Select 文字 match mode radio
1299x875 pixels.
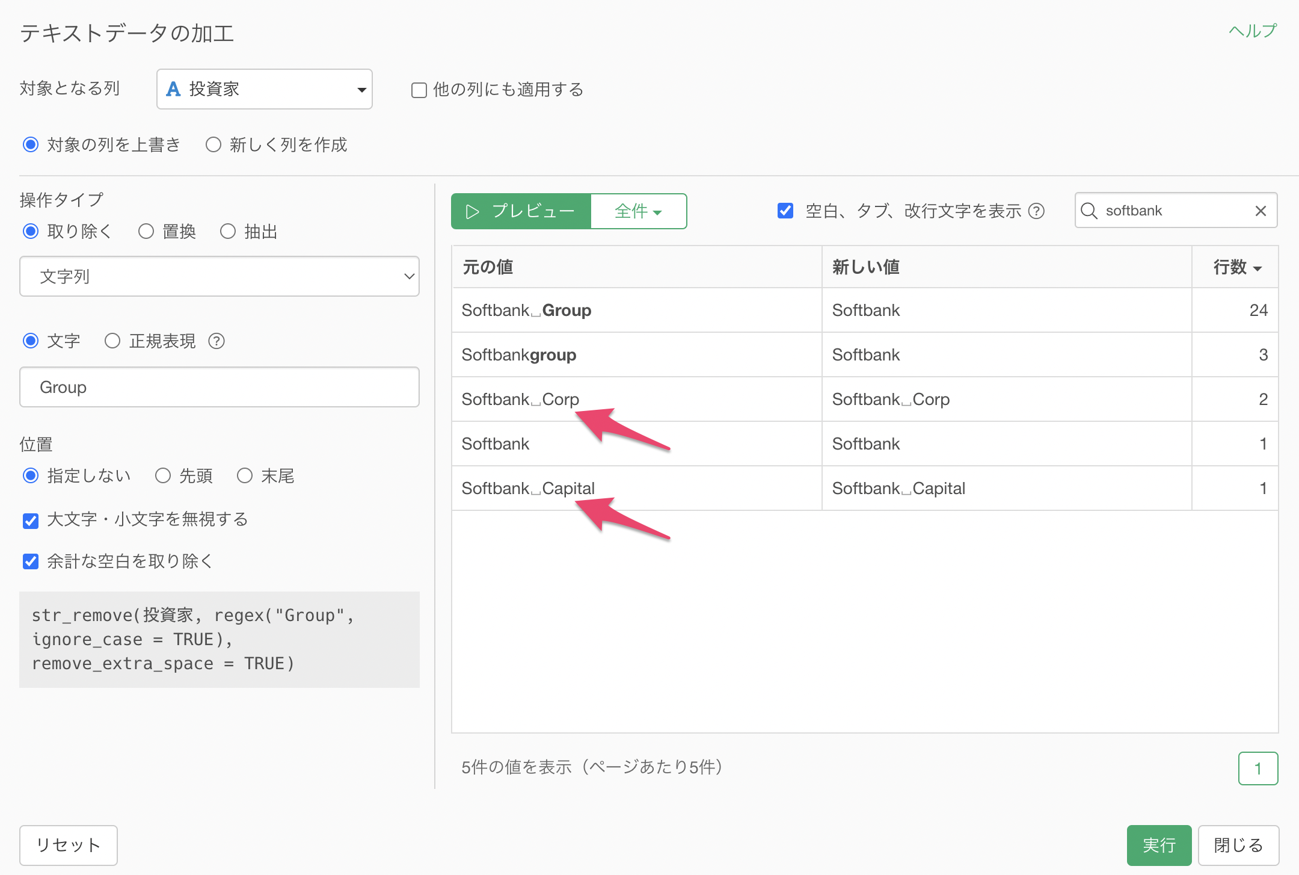31,341
